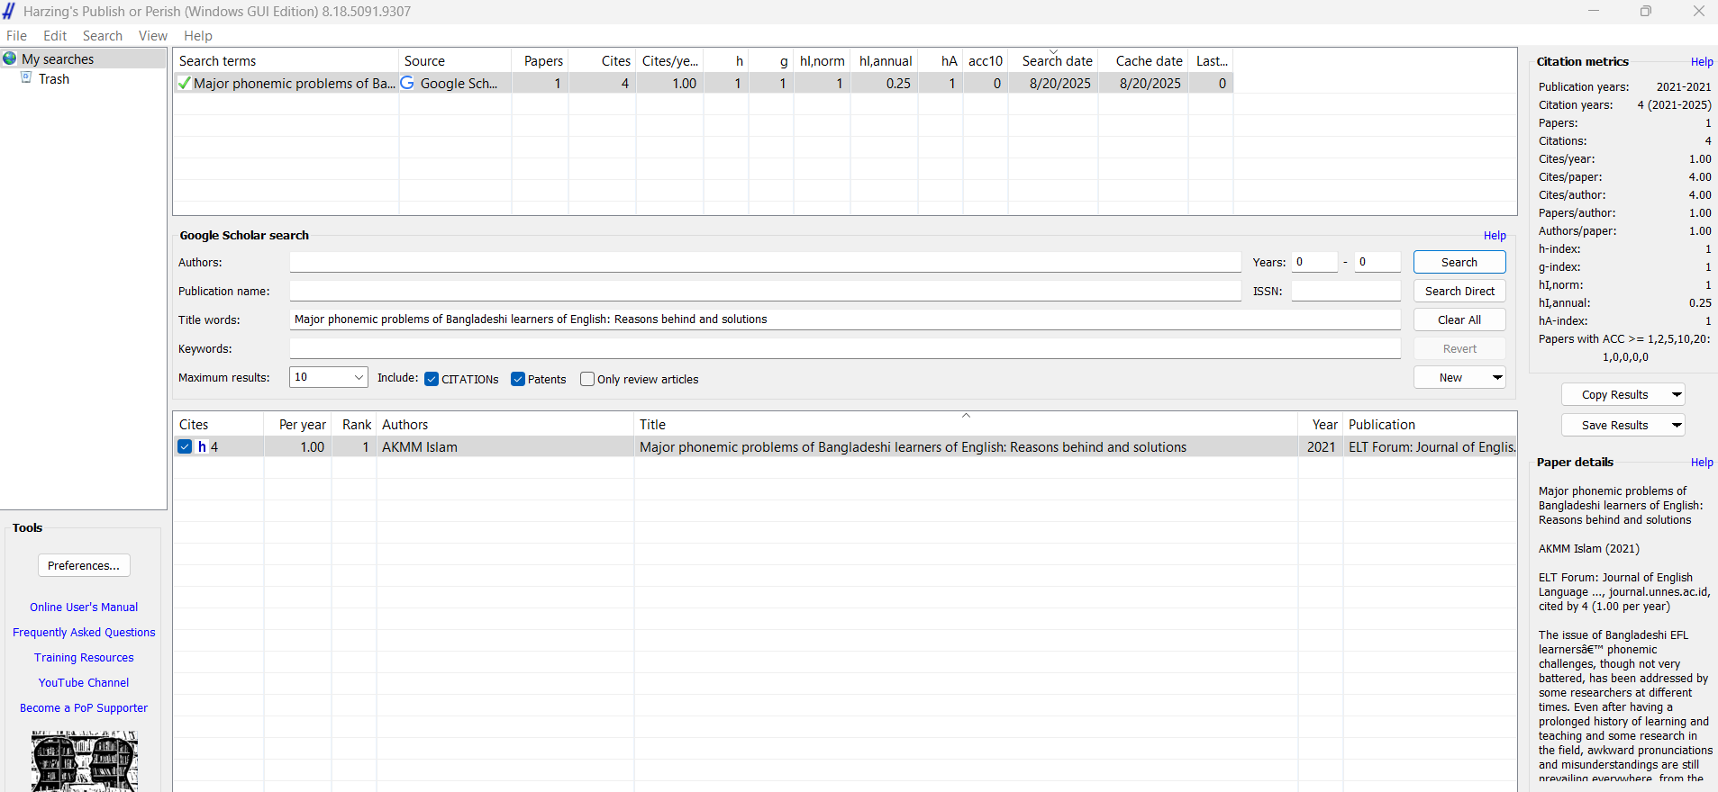Disable the CITATIONs include checkbox
1718x792 pixels.
[x=432, y=379]
